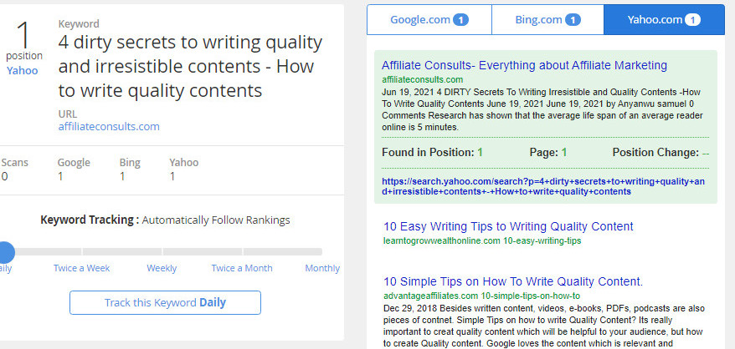Image resolution: width=735 pixels, height=349 pixels.
Task: Click the Bing.com count badge
Action: 573,19
